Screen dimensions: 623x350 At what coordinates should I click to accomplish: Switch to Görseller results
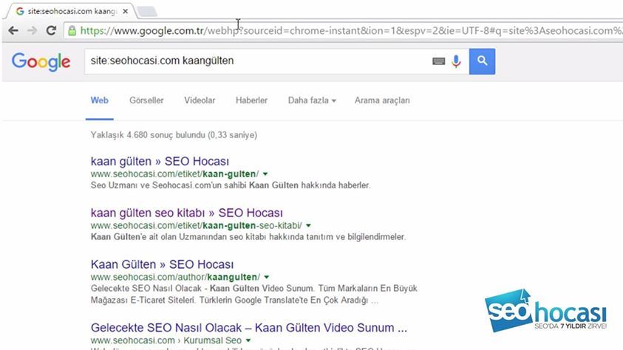[x=146, y=100]
